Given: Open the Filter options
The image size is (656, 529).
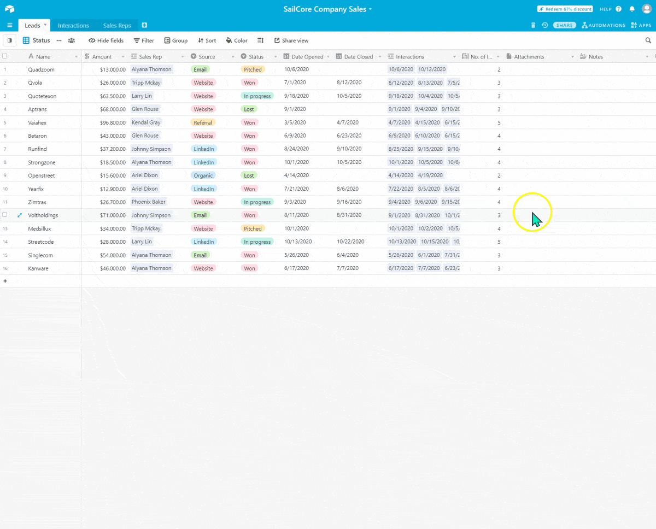Looking at the screenshot, I should coord(143,40).
